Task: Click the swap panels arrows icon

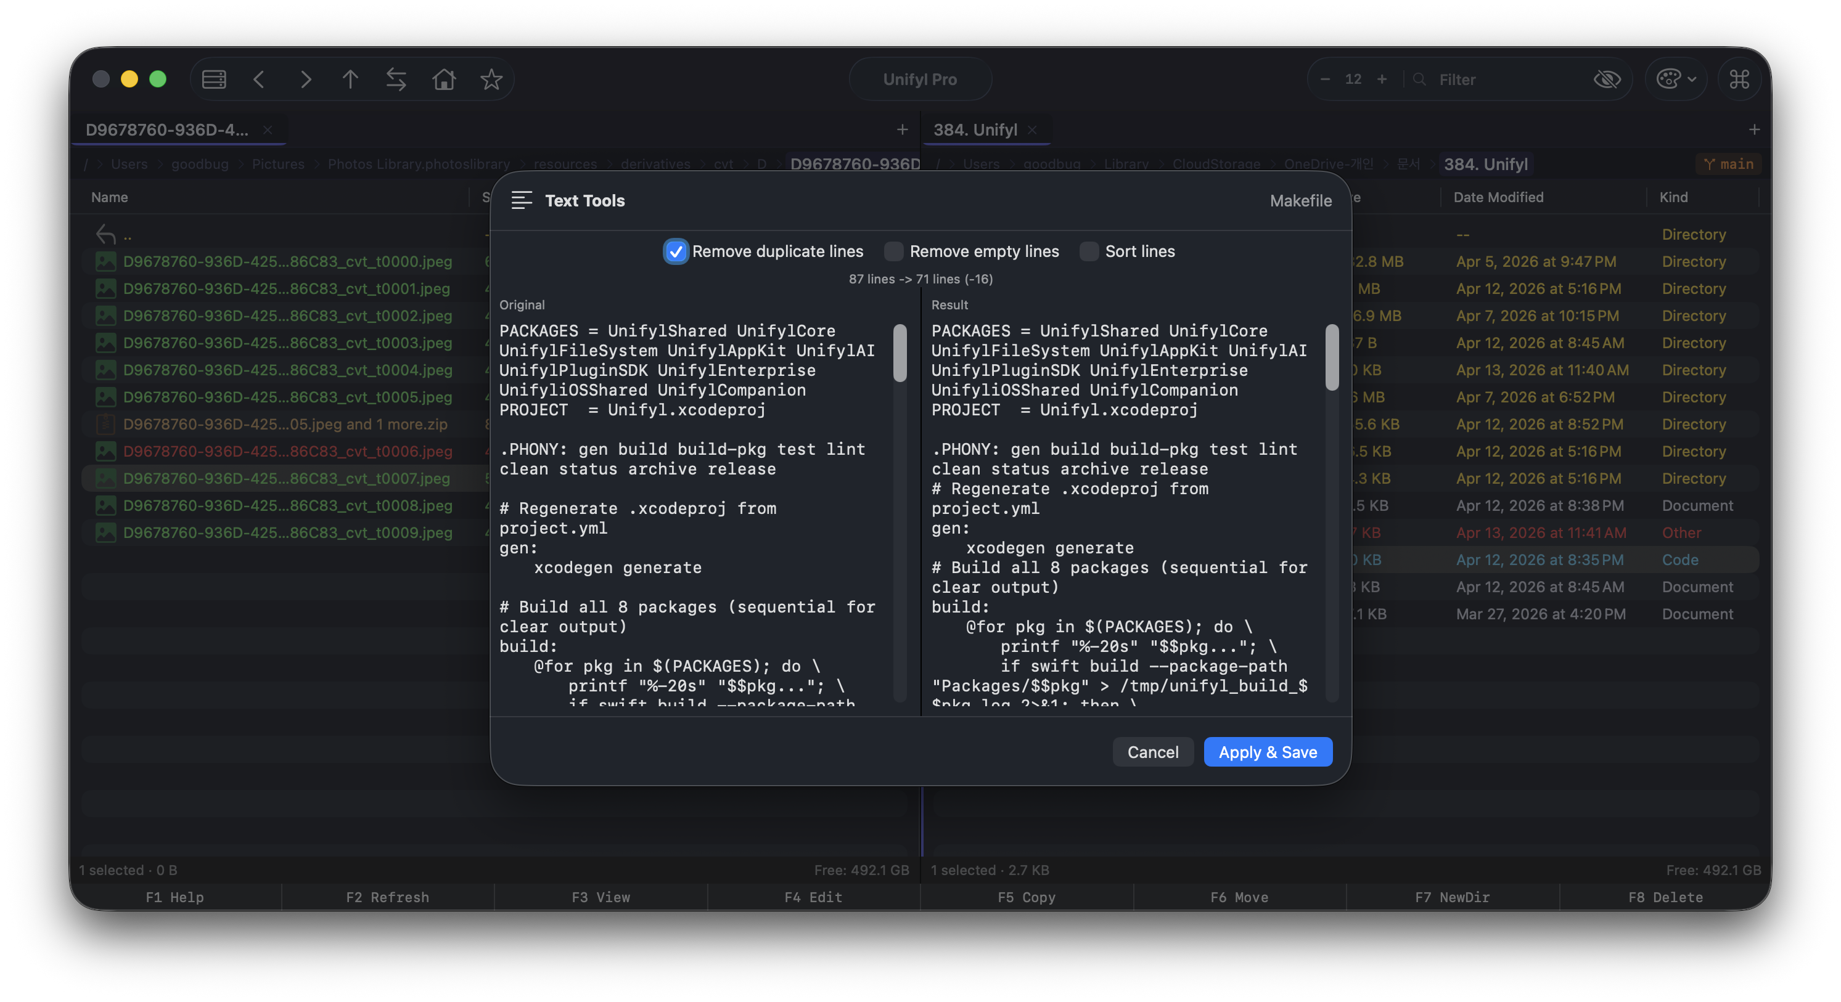Action: pyautogui.click(x=396, y=79)
